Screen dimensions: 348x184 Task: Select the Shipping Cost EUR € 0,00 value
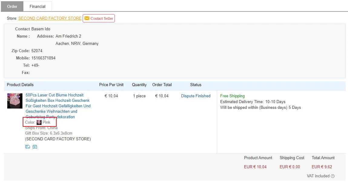pyautogui.click(x=290, y=167)
